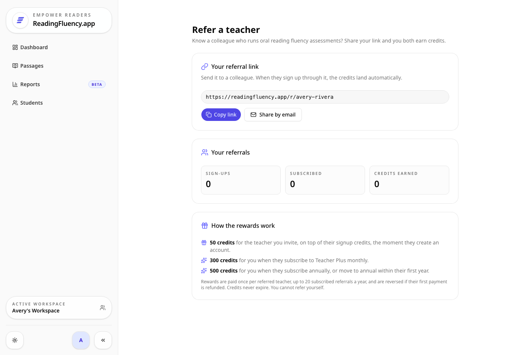Image resolution: width=532 pixels, height=355 pixels.
Task: Open the user avatar A menu
Action: 81,340
